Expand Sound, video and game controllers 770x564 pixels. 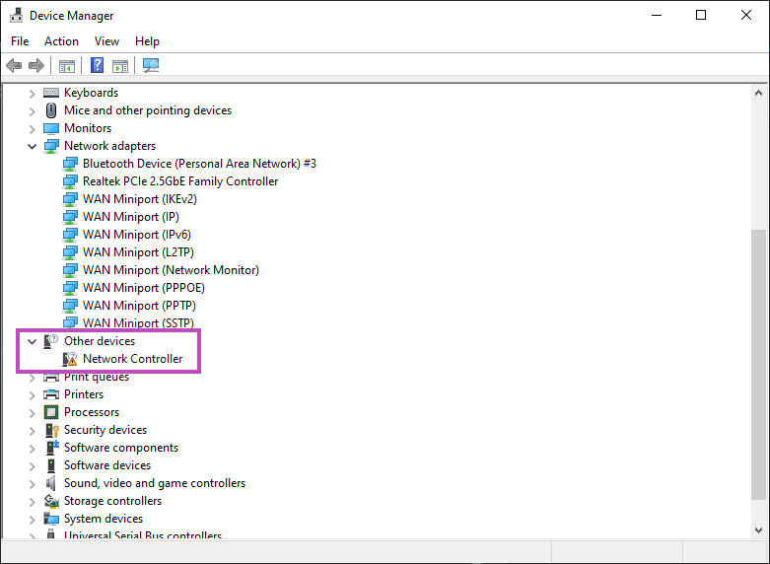32,484
